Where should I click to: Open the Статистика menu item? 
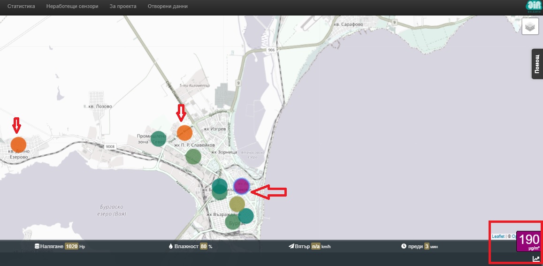pos(21,6)
